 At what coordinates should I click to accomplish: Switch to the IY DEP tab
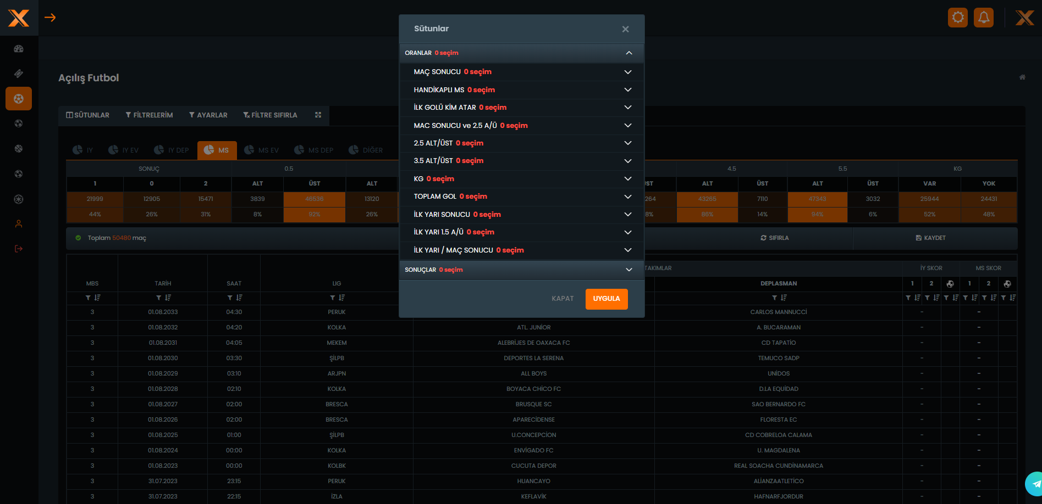172,150
